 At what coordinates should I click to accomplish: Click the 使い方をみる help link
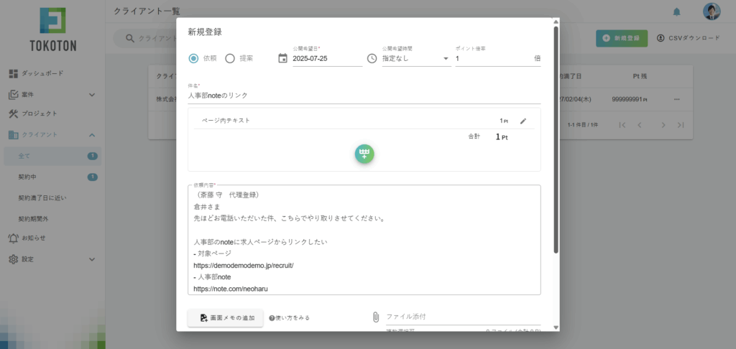coord(290,317)
